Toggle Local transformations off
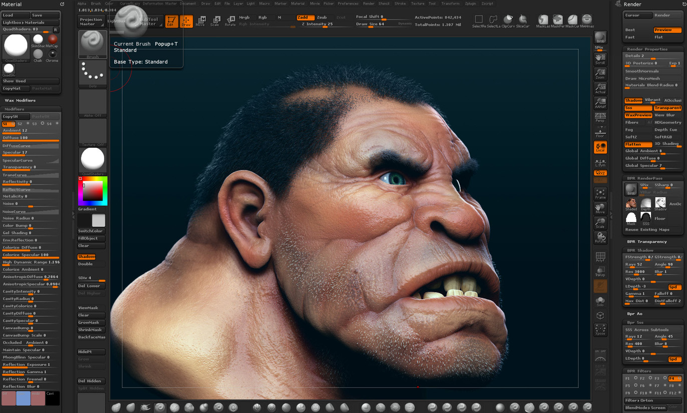The width and height of the screenshot is (687, 413). tap(600, 147)
